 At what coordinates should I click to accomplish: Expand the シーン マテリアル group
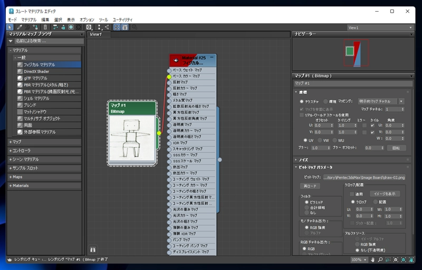45,159
